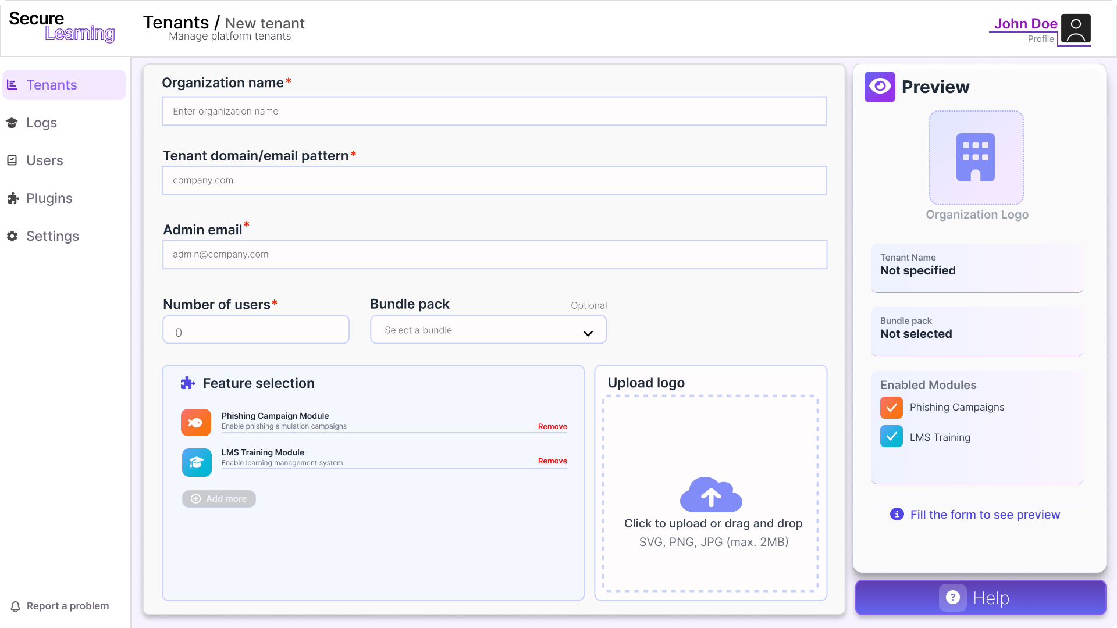Remove the Phishing Campaign Module
The height and width of the screenshot is (628, 1117).
click(552, 426)
